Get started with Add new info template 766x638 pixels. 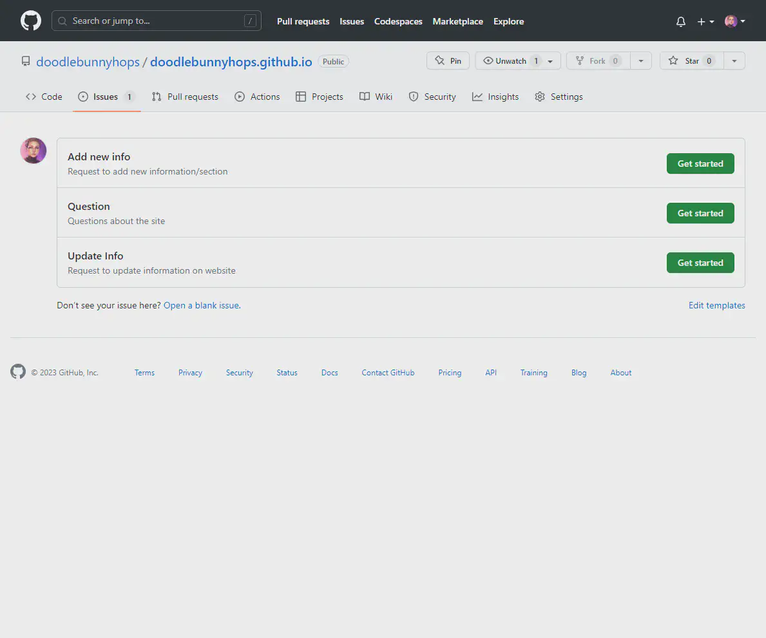(x=700, y=164)
